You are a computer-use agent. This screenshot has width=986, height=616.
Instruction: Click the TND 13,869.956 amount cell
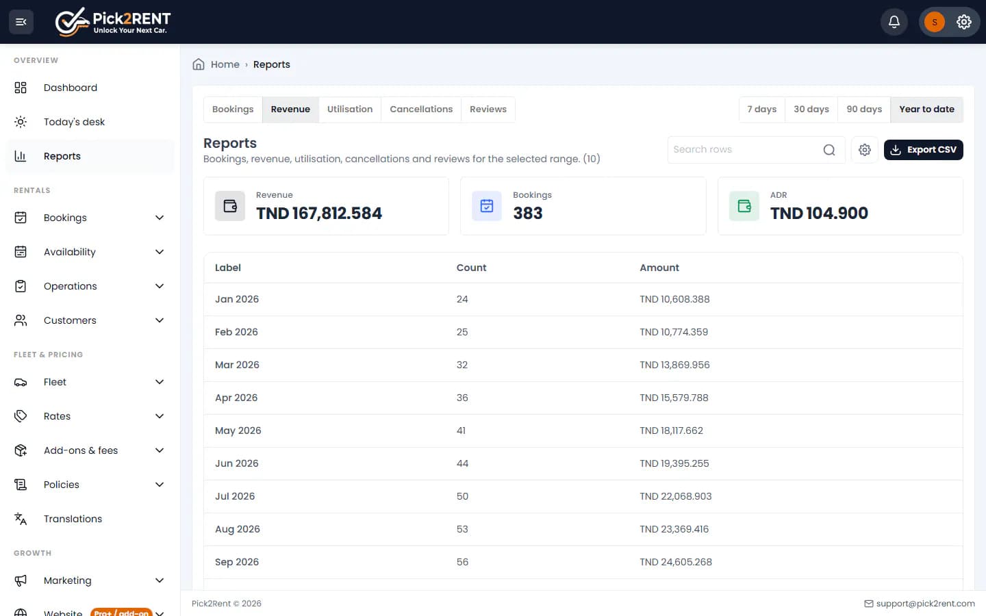[x=674, y=365]
